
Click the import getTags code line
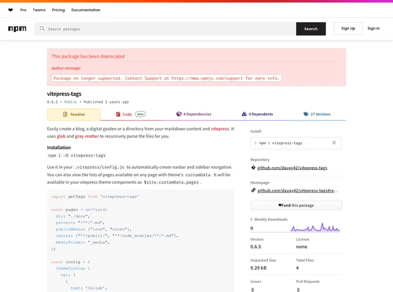[95, 197]
